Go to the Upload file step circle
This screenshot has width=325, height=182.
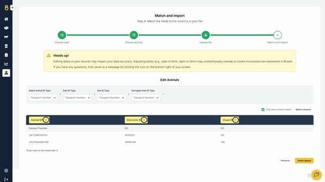tap(205, 35)
